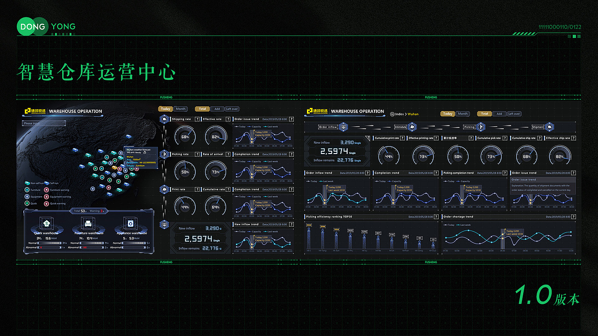The height and width of the screenshot is (336, 598).
Task: Open help for Effective ship rate
Action: (574, 138)
